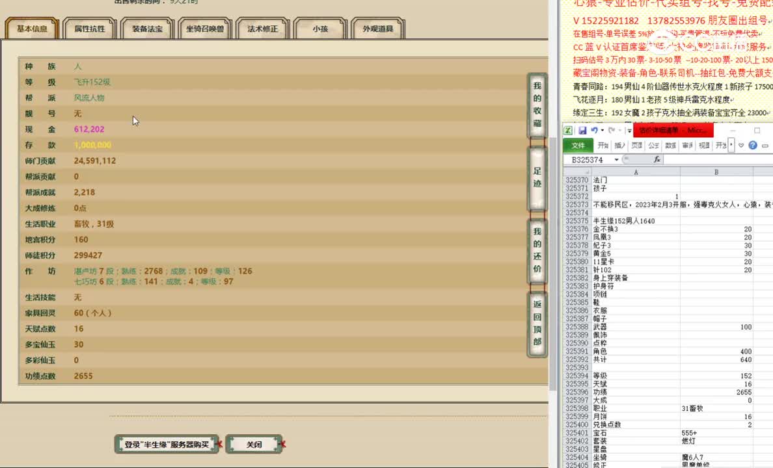Click the Excel logo in the title bar
This screenshot has height=468, width=773.
point(569,130)
